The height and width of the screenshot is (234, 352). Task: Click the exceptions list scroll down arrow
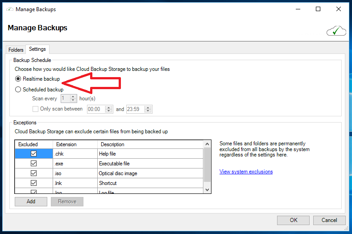(x=207, y=190)
